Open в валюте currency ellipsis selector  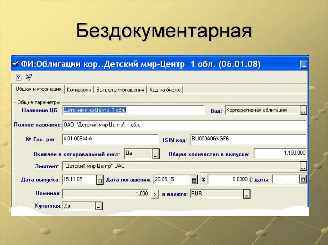(x=247, y=194)
